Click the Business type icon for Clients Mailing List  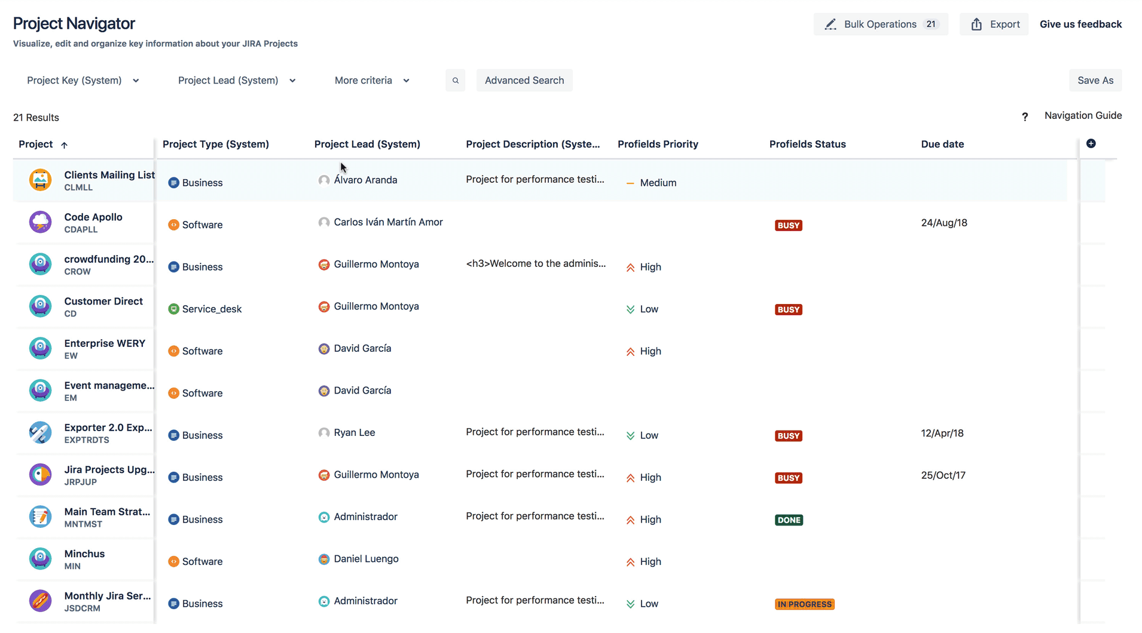click(x=173, y=183)
